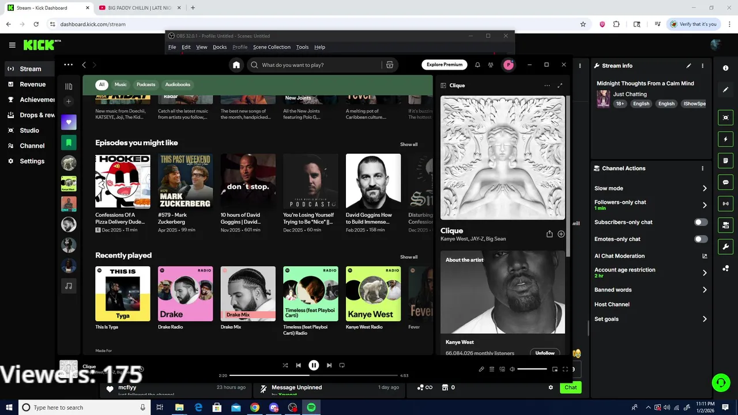This screenshot has height=415, width=738.
Task: Click Explore Premium button
Action: (x=445, y=65)
